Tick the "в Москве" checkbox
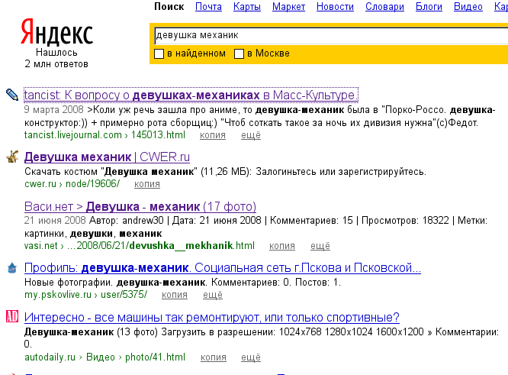 pyautogui.click(x=239, y=53)
